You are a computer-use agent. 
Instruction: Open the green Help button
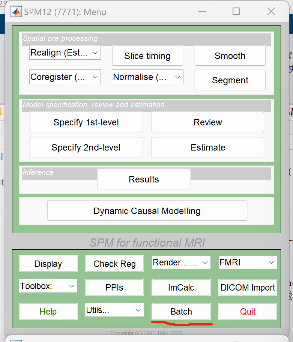(x=48, y=311)
